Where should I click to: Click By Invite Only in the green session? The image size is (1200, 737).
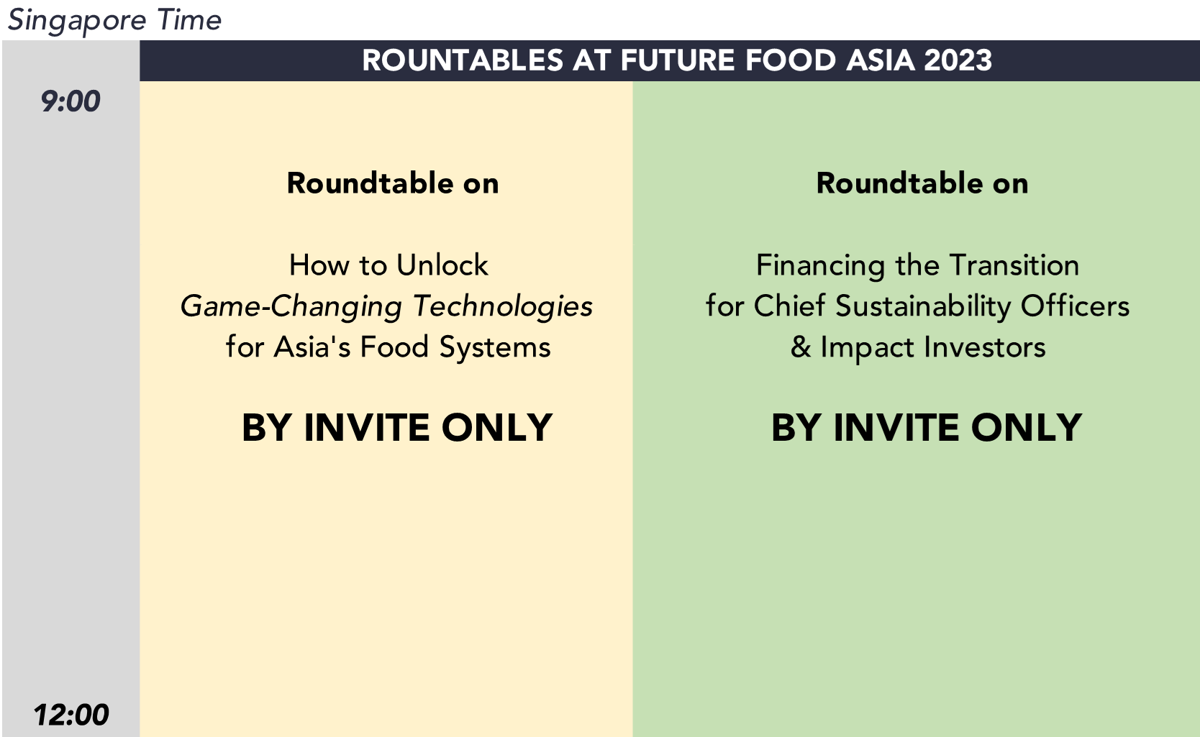point(927,428)
